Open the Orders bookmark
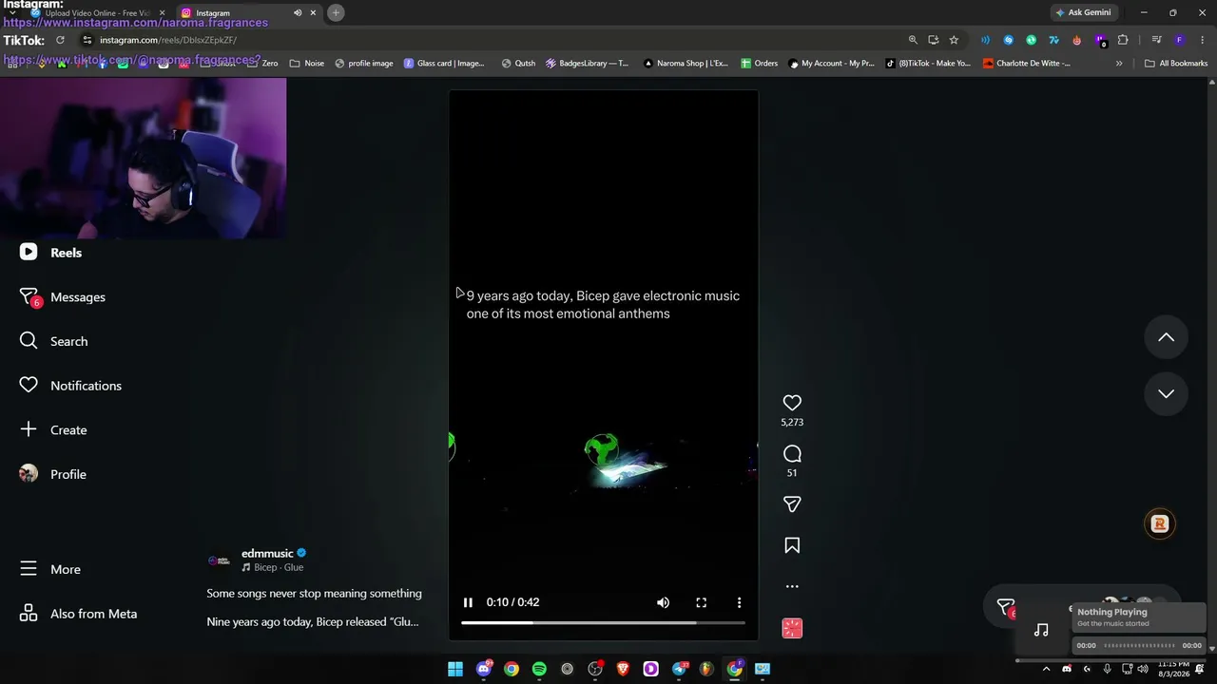 click(760, 64)
